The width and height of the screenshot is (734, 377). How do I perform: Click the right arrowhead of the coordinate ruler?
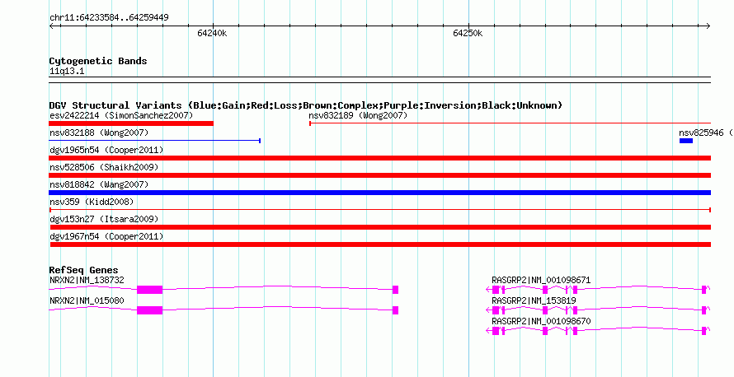[x=708, y=26]
